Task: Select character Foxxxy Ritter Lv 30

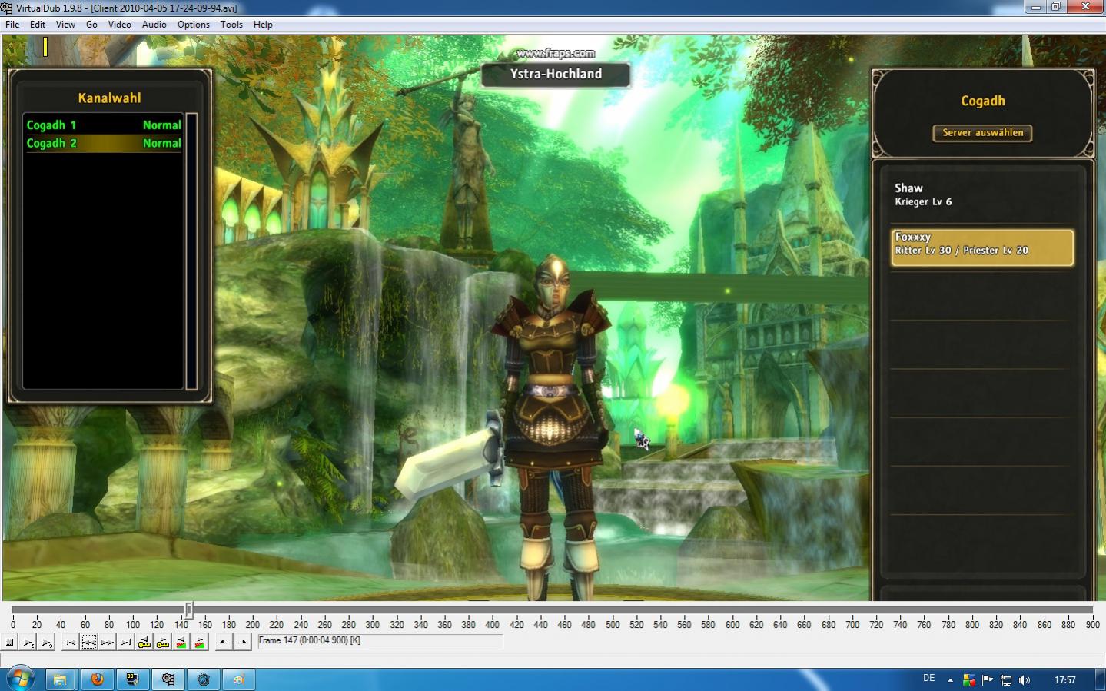Action: tap(981, 247)
